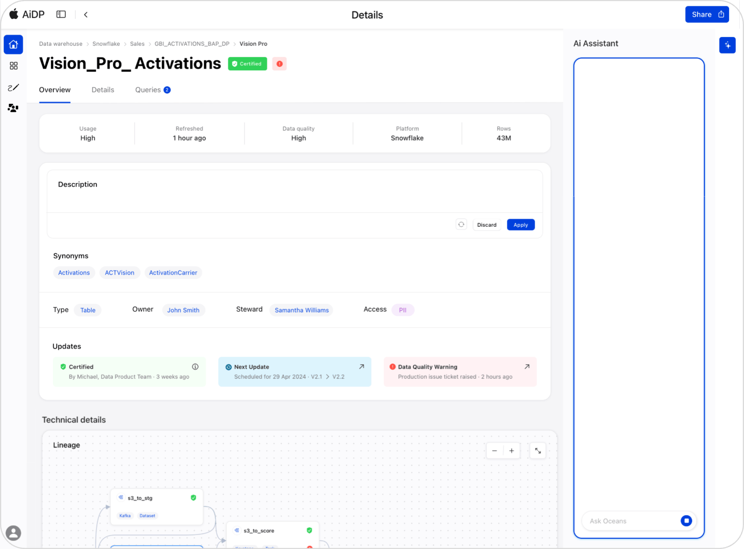744x549 pixels.
Task: Click green check on s3_to_stg node
Action: tap(193, 498)
